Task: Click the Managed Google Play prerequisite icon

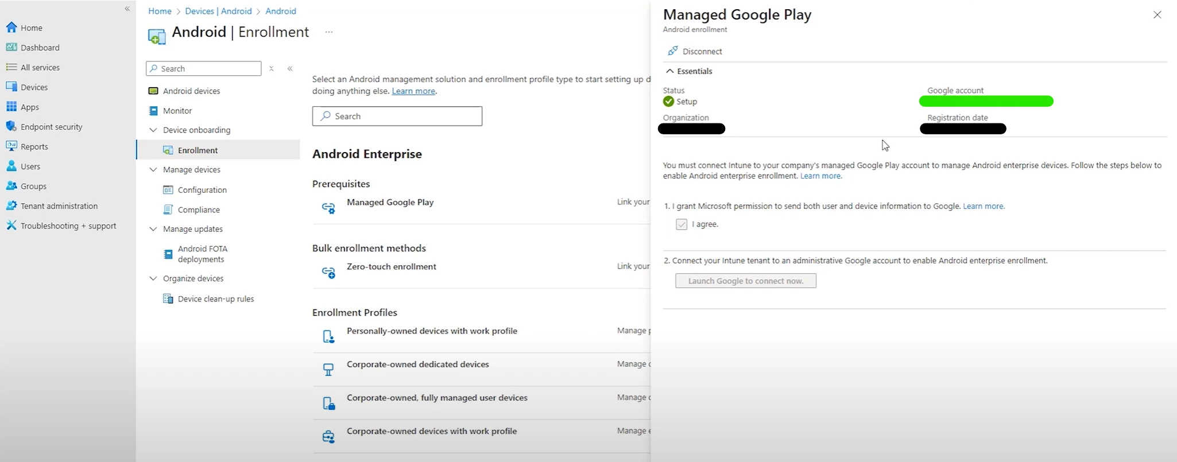Action: tap(328, 208)
